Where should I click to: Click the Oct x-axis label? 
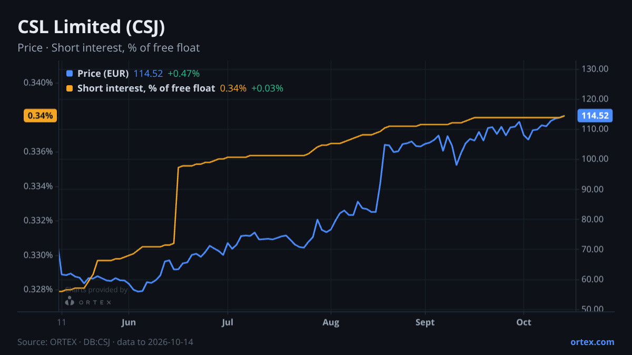[524, 322]
